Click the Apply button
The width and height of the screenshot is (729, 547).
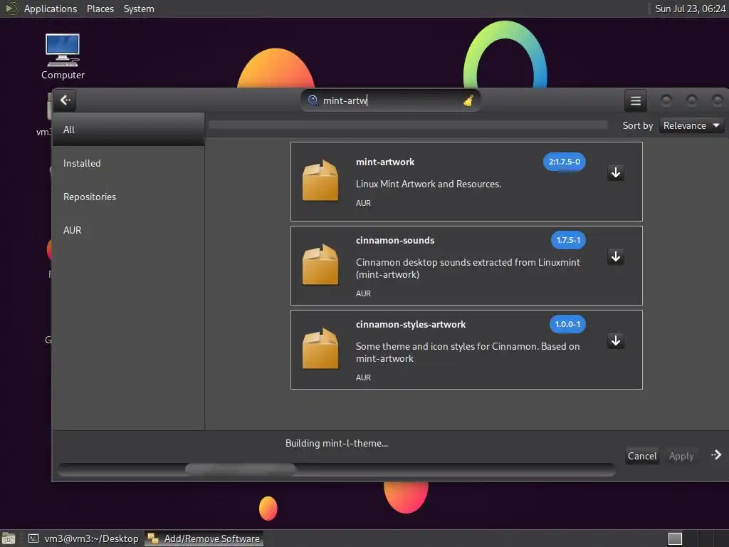681,456
